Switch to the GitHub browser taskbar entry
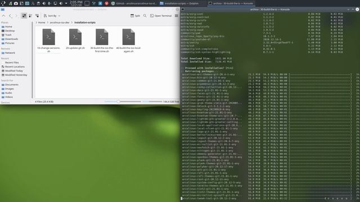The width and height of the screenshot is (360, 202). coord(134,3)
